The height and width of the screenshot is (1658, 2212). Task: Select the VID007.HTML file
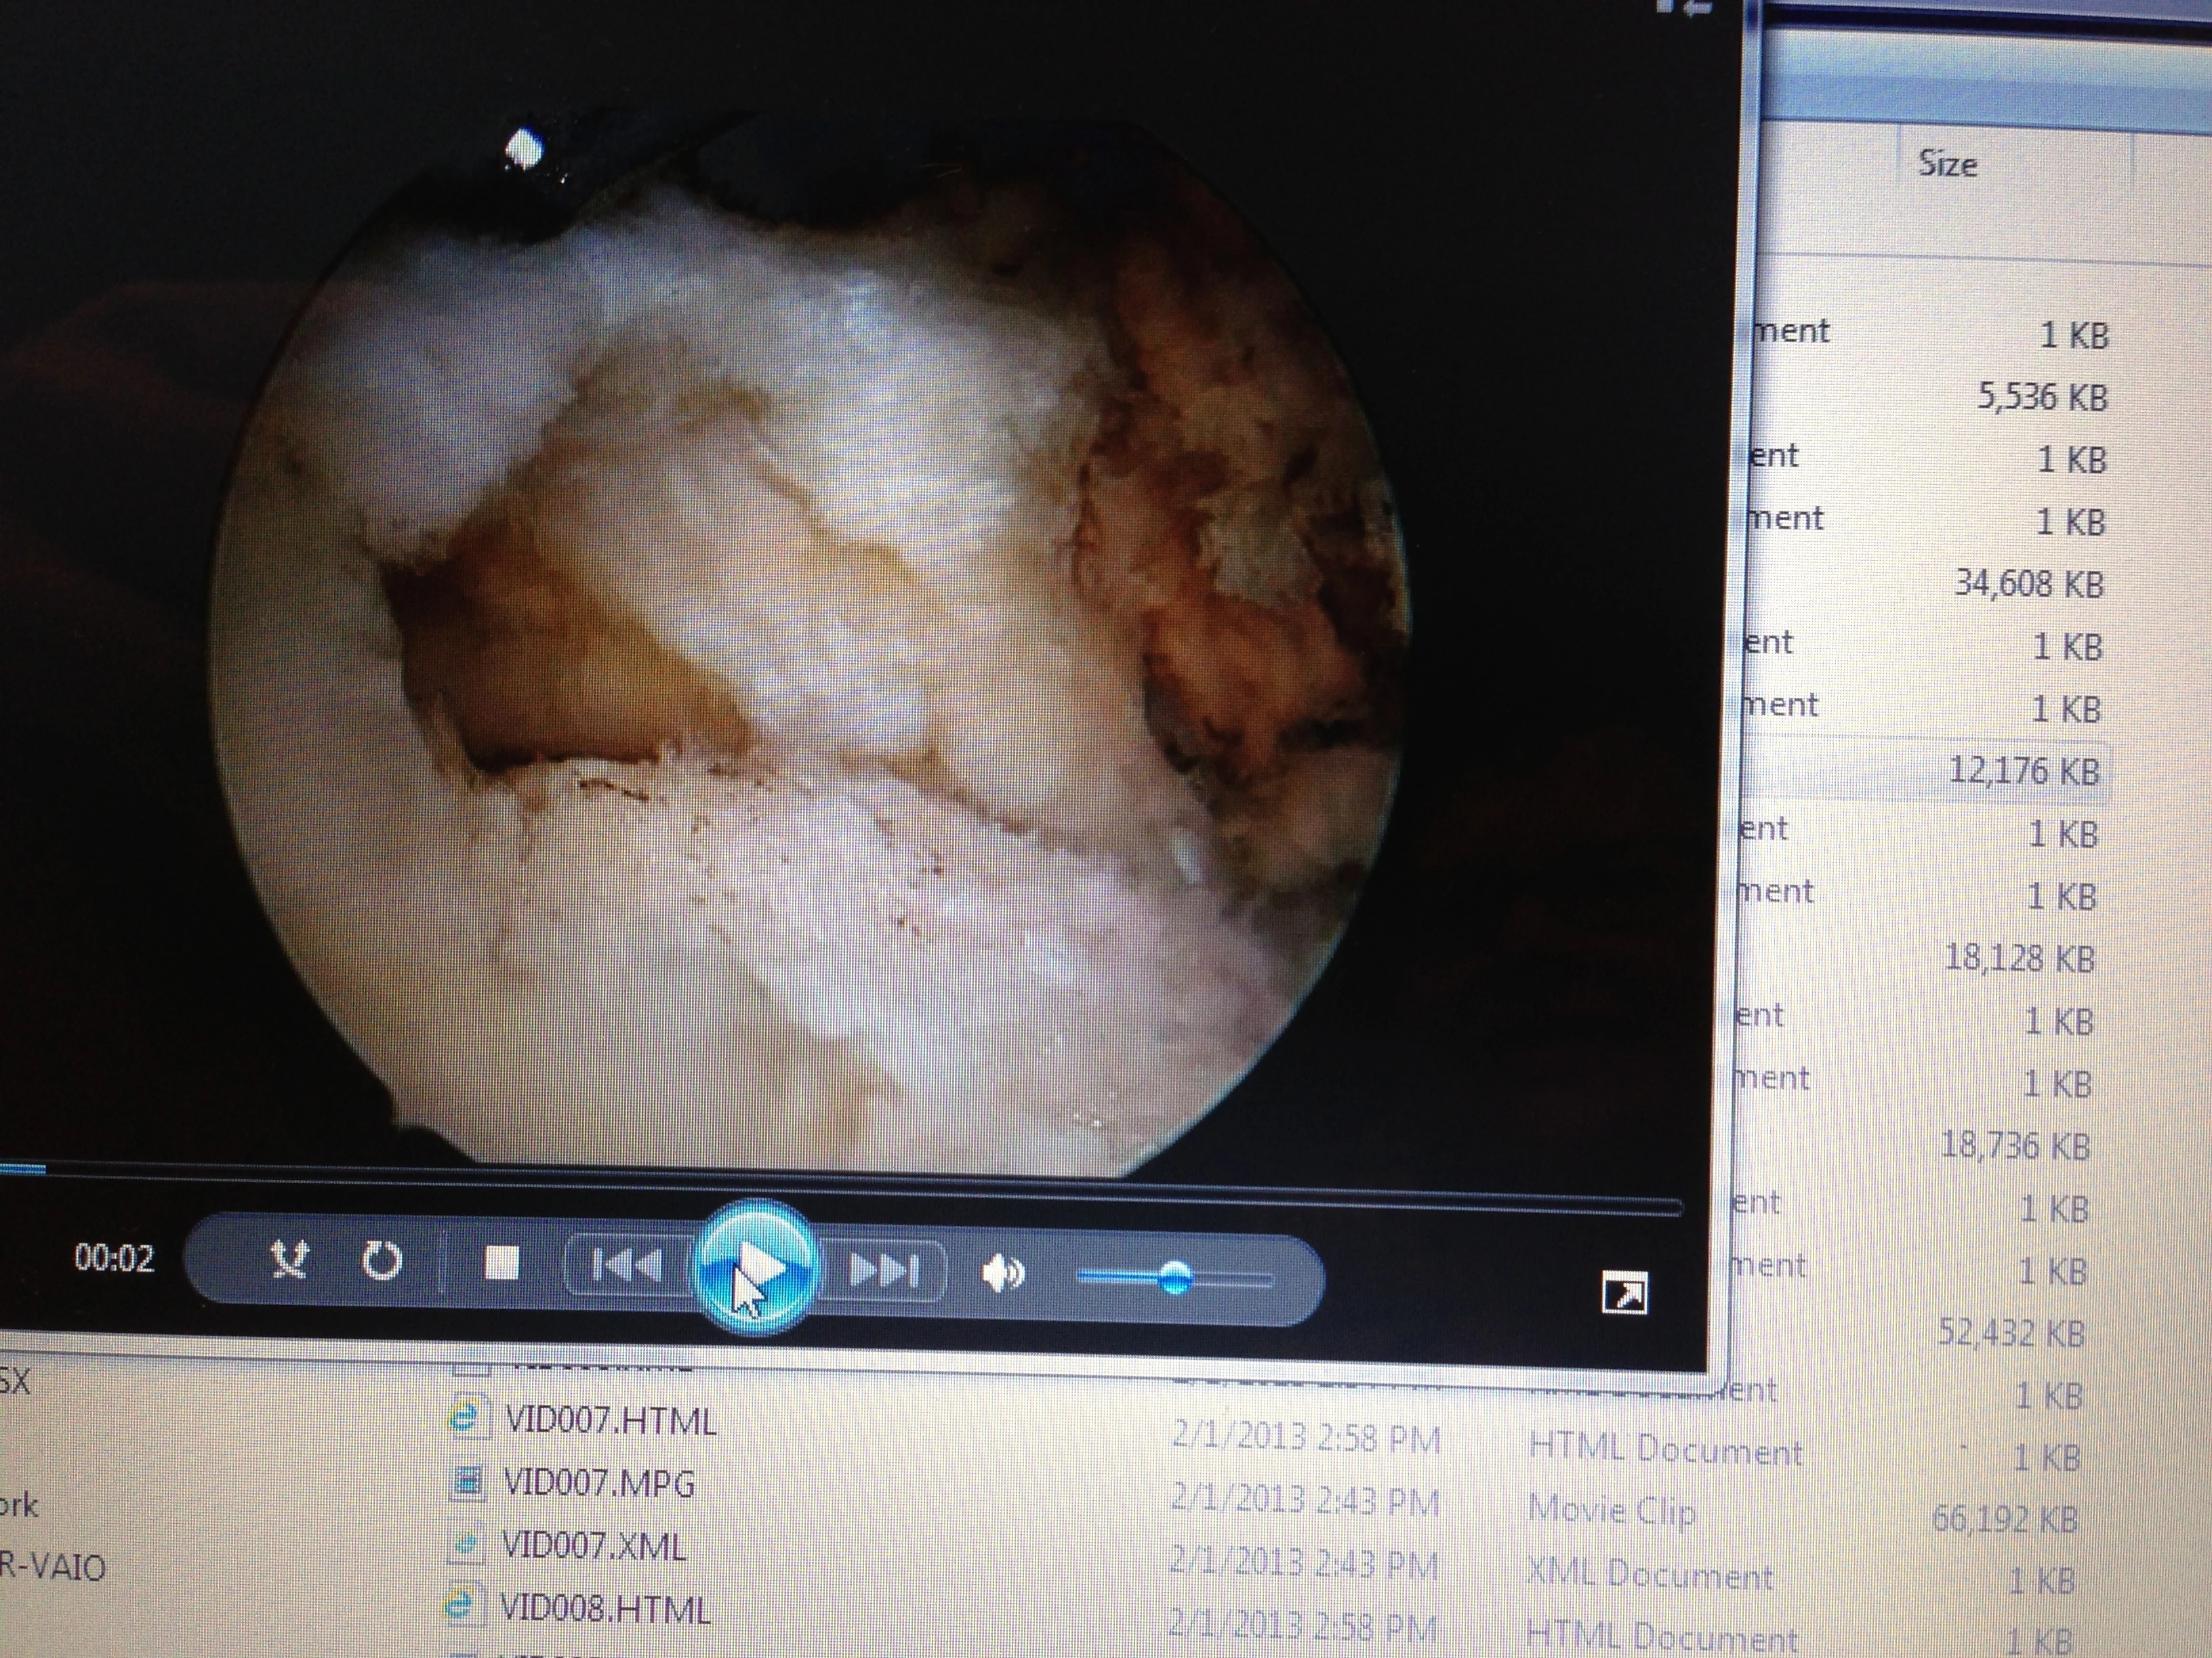point(610,1421)
